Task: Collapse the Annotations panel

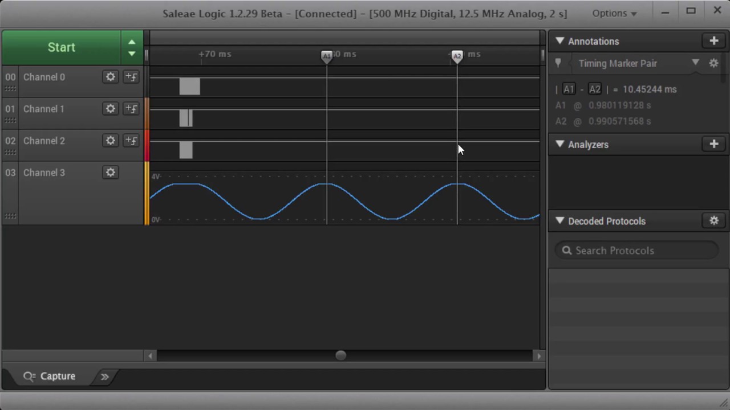Action: click(560, 41)
